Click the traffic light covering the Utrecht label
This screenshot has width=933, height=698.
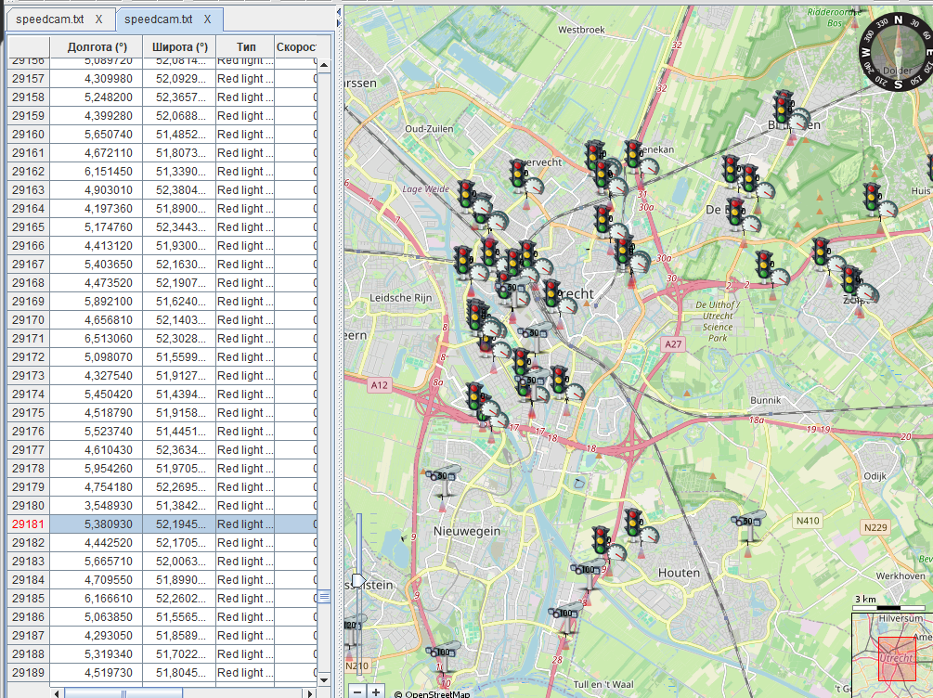(551, 296)
